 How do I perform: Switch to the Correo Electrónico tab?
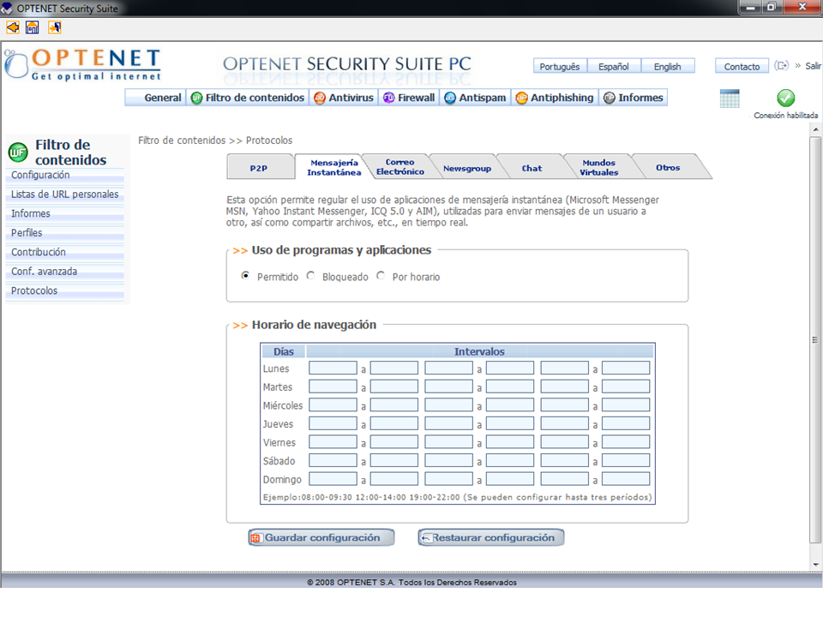point(399,167)
